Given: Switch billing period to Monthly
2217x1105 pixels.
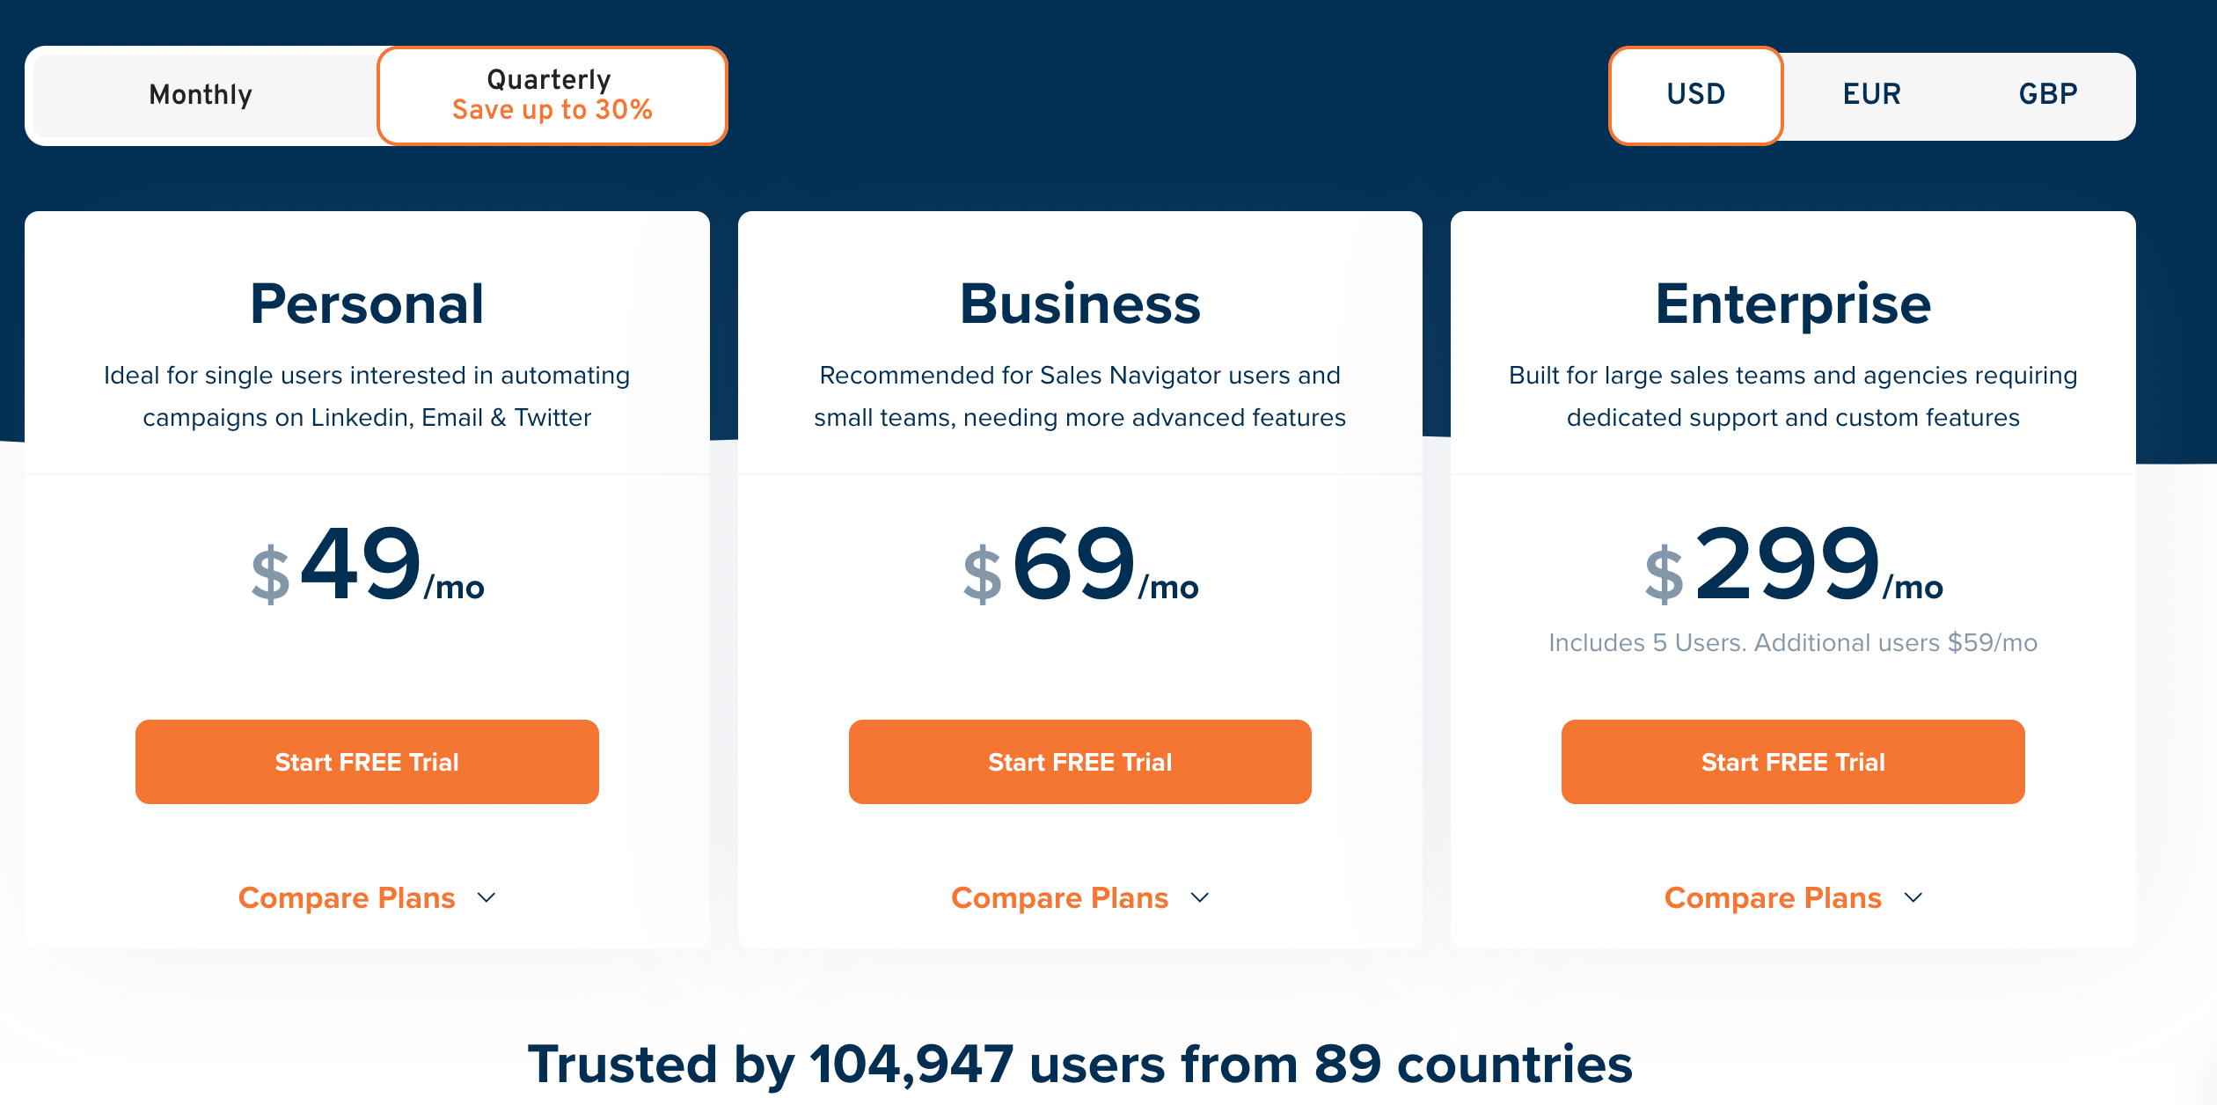Looking at the screenshot, I should (201, 95).
